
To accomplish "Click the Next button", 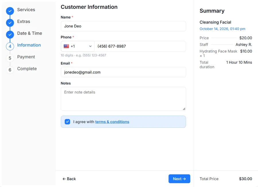I will [179, 179].
